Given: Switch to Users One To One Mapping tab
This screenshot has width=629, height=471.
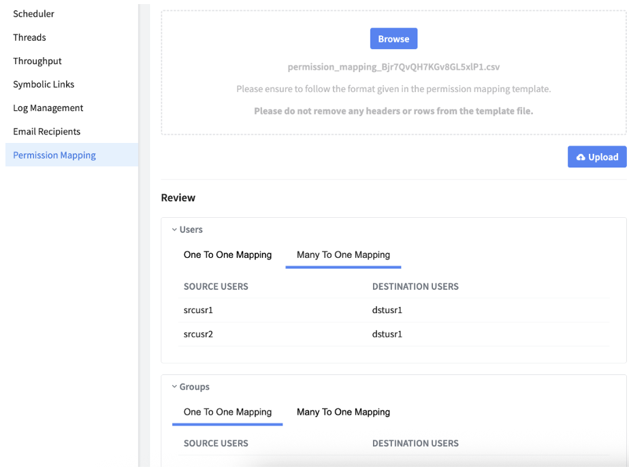Looking at the screenshot, I should click(x=227, y=255).
